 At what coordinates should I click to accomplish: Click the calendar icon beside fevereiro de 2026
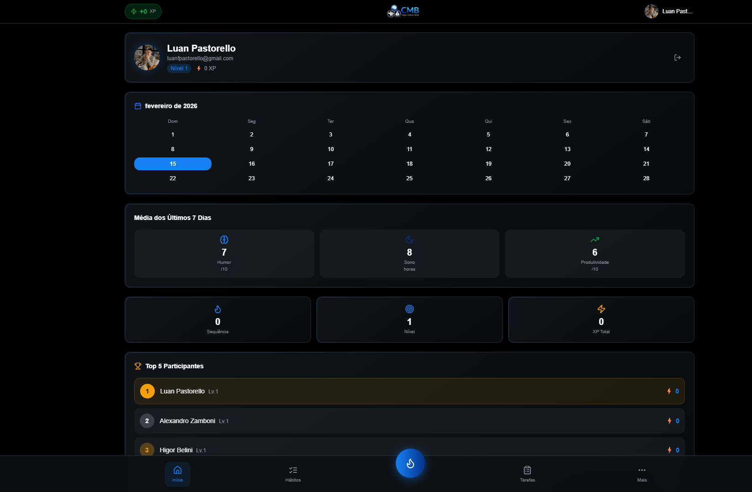pyautogui.click(x=138, y=106)
